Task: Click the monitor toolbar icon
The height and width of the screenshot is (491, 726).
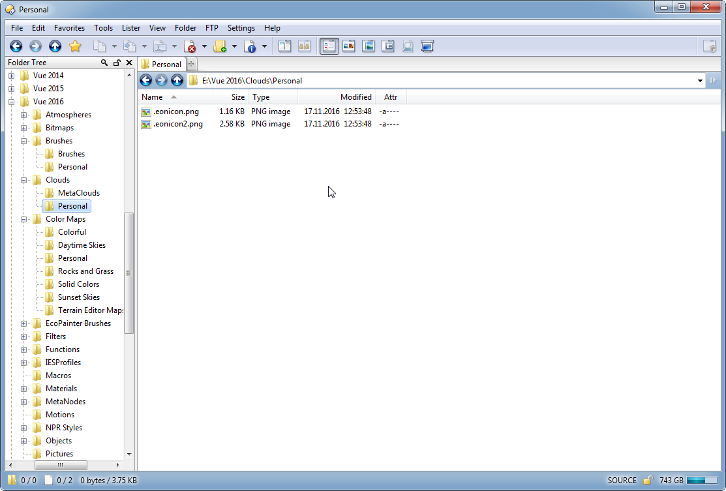Action: point(427,46)
